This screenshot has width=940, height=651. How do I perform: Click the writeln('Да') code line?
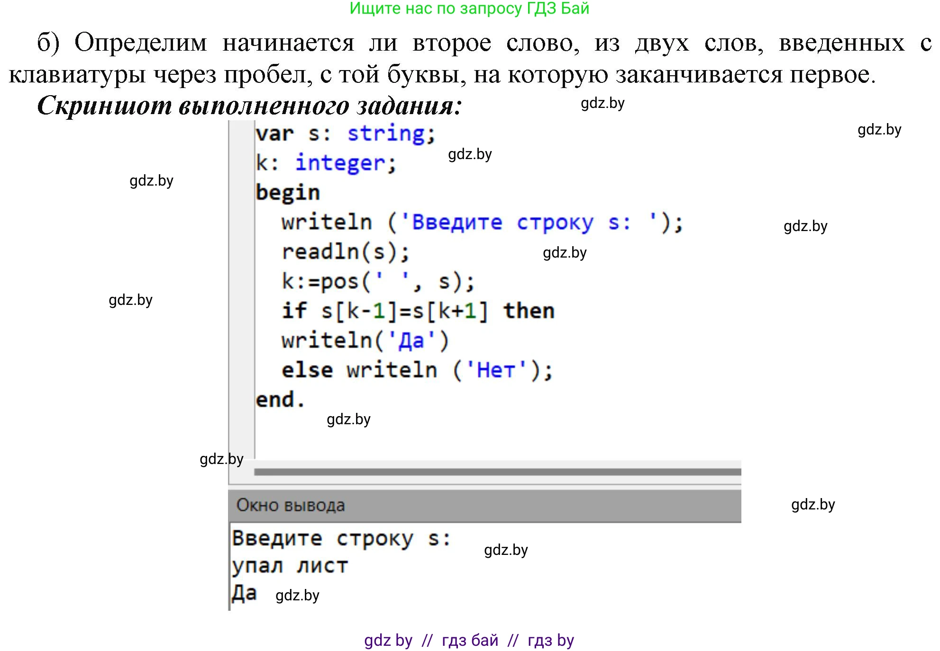click(364, 341)
